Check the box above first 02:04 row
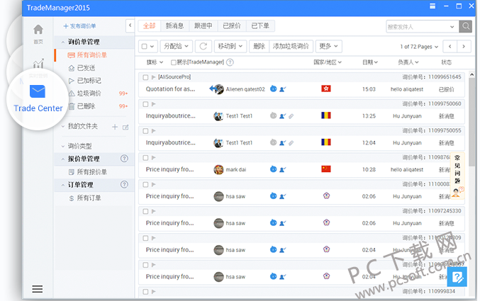 pyautogui.click(x=145, y=238)
